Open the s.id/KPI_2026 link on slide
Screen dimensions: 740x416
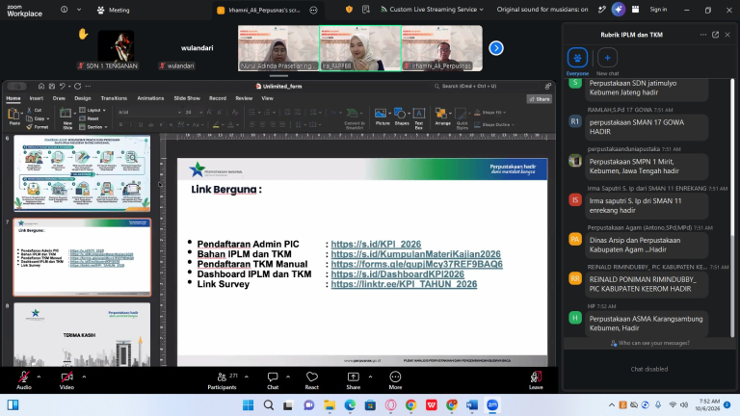point(376,244)
